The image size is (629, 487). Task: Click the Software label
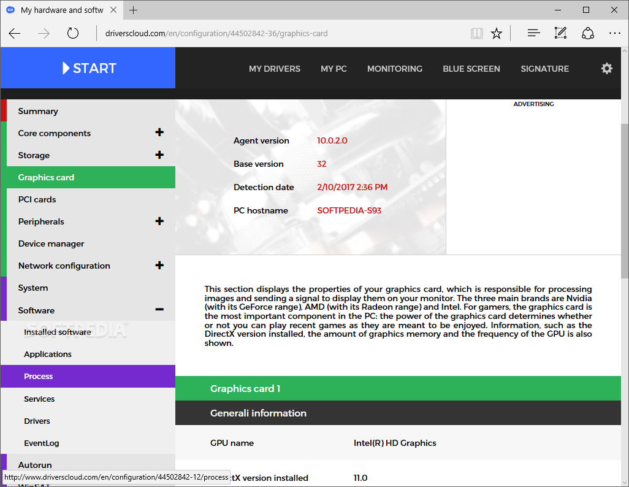coord(36,310)
